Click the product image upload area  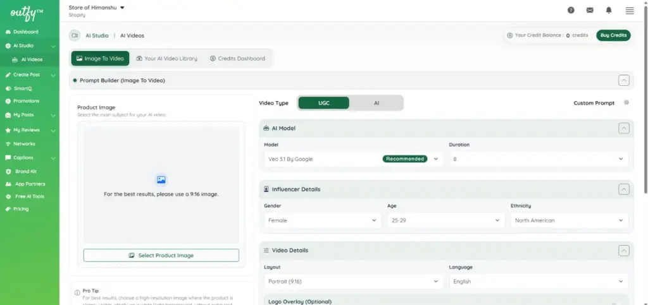point(161,185)
